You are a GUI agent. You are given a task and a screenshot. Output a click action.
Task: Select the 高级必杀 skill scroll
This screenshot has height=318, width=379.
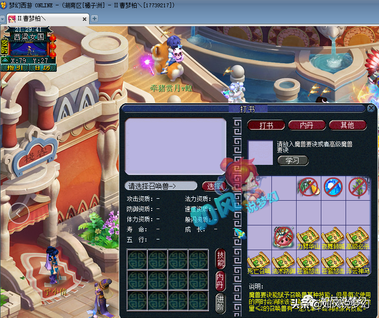click(358, 238)
